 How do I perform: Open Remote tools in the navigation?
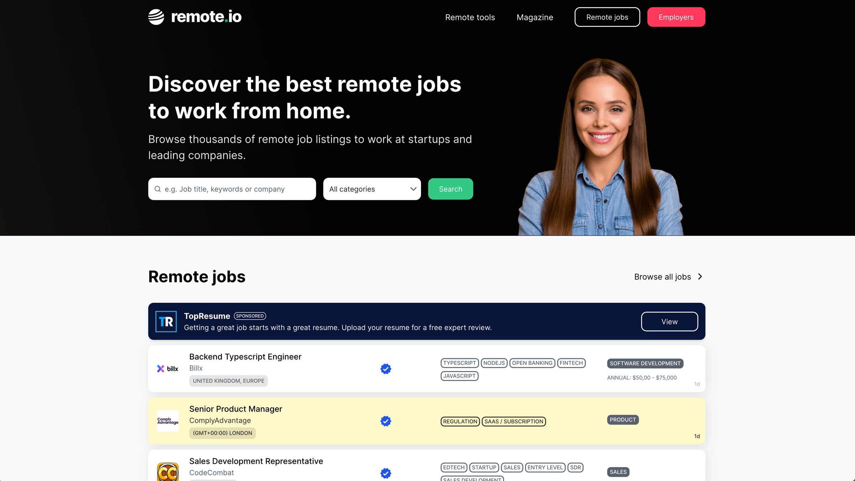pos(470,17)
